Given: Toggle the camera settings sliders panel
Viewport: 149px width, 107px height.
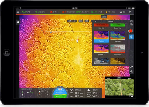Looking at the screenshot, I should [x=131, y=37].
